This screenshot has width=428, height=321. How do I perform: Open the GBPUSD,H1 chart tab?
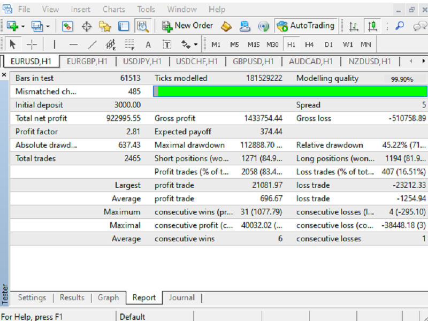tap(253, 62)
